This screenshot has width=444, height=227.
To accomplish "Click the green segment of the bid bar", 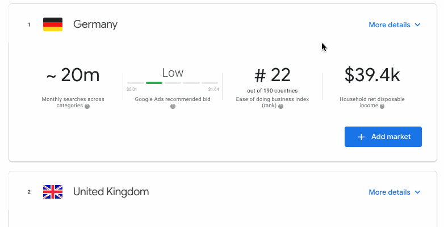I will point(154,83).
